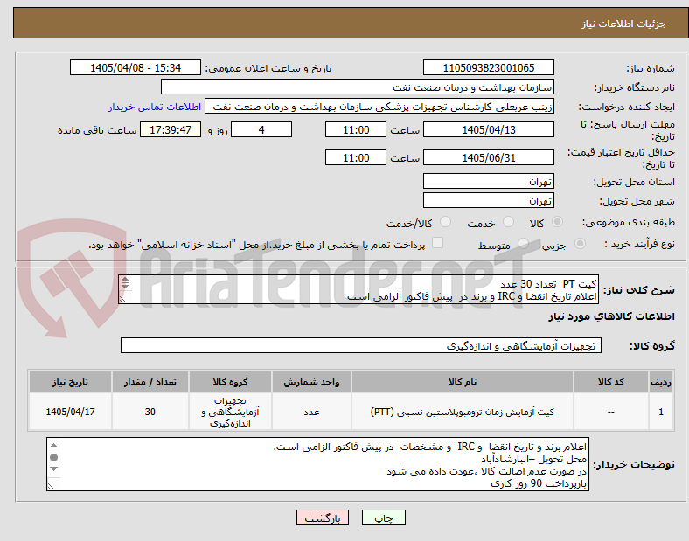Click the کد کالا cell showing --
689x541 pixels.
point(611,412)
